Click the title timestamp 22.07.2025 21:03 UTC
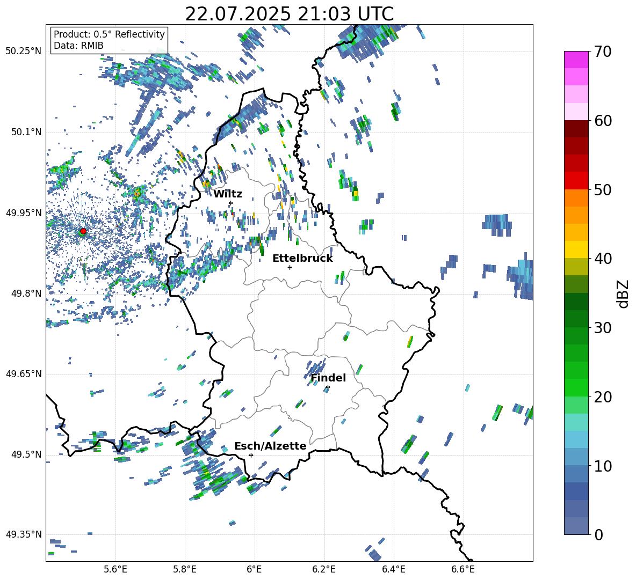This screenshot has height=580, width=636. pos(289,14)
